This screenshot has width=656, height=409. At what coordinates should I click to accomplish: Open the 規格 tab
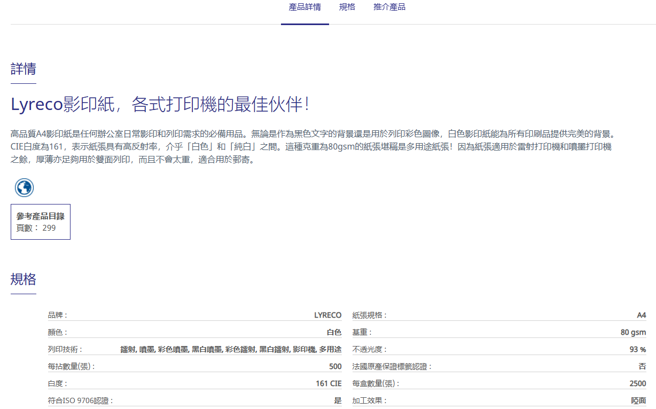coord(347,7)
